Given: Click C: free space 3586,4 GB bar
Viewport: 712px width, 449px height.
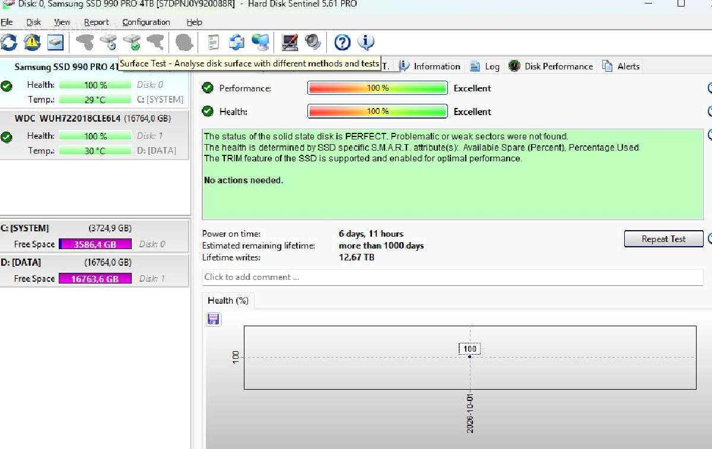Looking at the screenshot, I should pos(96,244).
